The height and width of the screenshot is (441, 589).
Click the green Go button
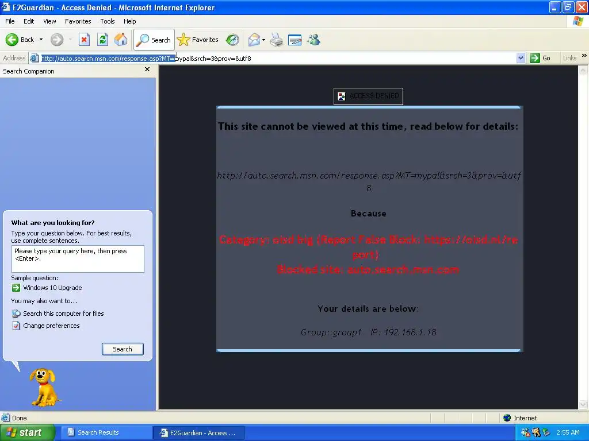pos(540,58)
